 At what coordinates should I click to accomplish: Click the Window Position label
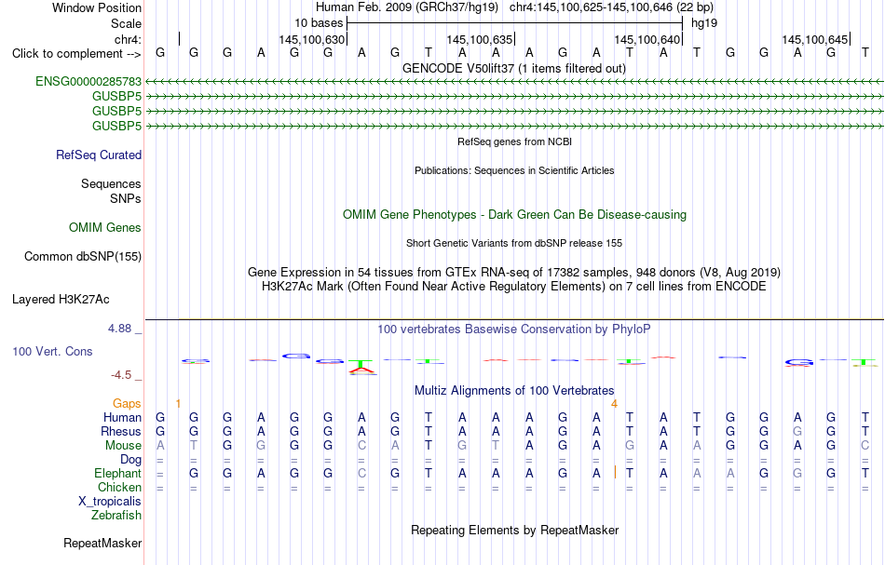coord(97,7)
